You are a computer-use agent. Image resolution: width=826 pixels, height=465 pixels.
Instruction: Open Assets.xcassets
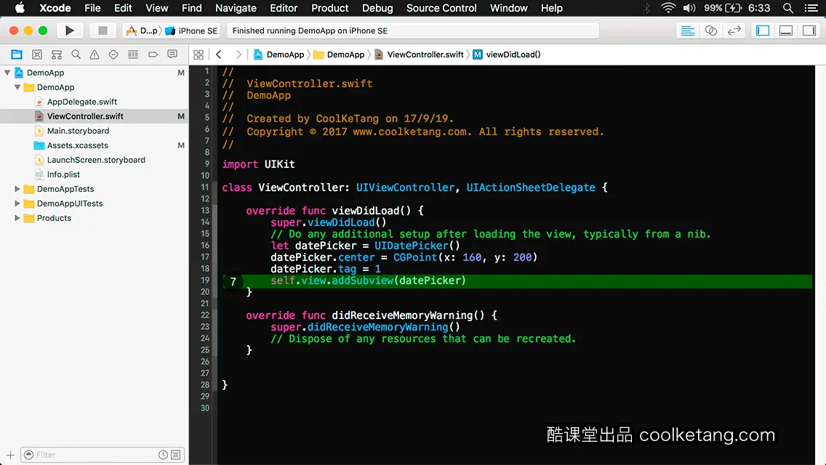coord(77,145)
